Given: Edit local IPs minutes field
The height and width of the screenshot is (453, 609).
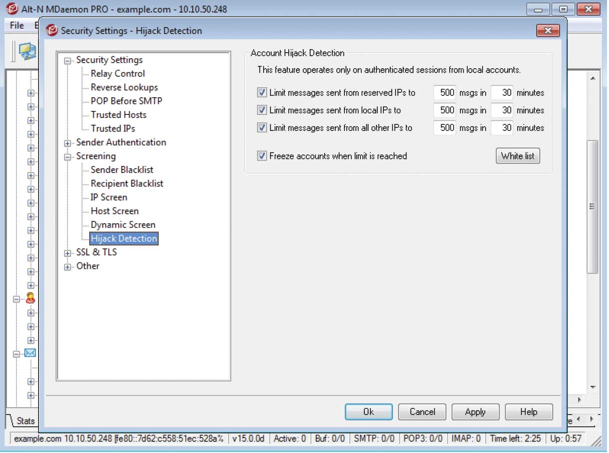Looking at the screenshot, I should coord(502,110).
